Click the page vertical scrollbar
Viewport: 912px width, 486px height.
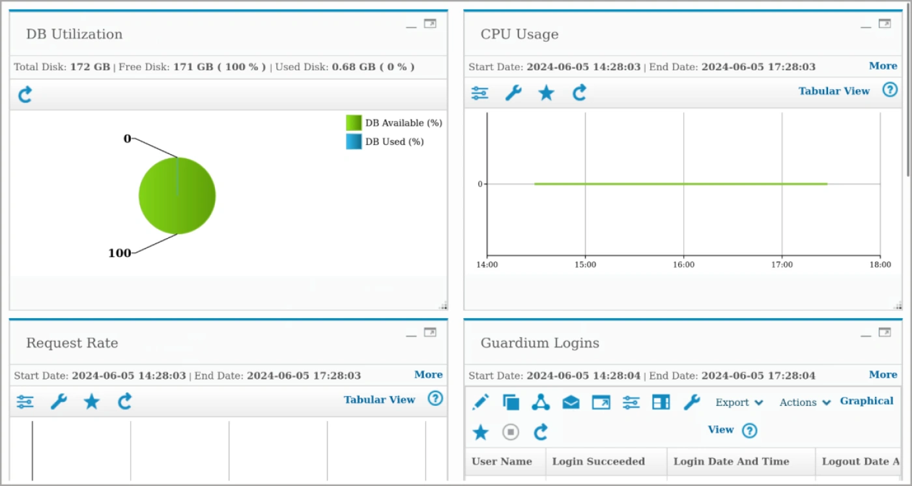907,91
